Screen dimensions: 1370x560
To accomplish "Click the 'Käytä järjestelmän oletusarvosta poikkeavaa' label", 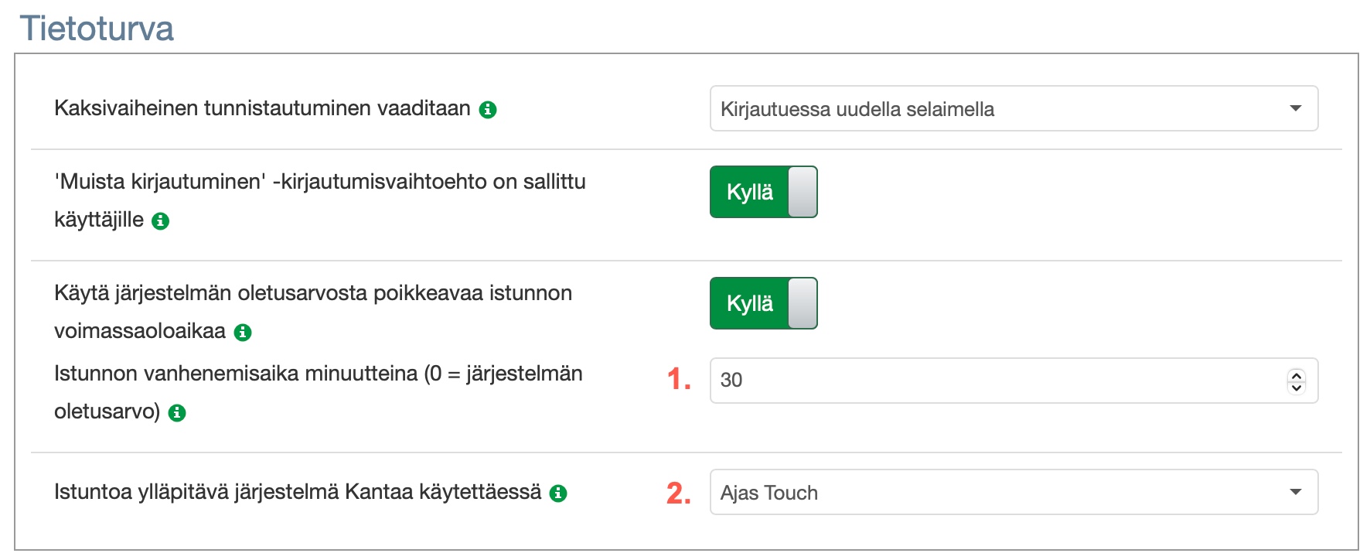I will coord(312,293).
